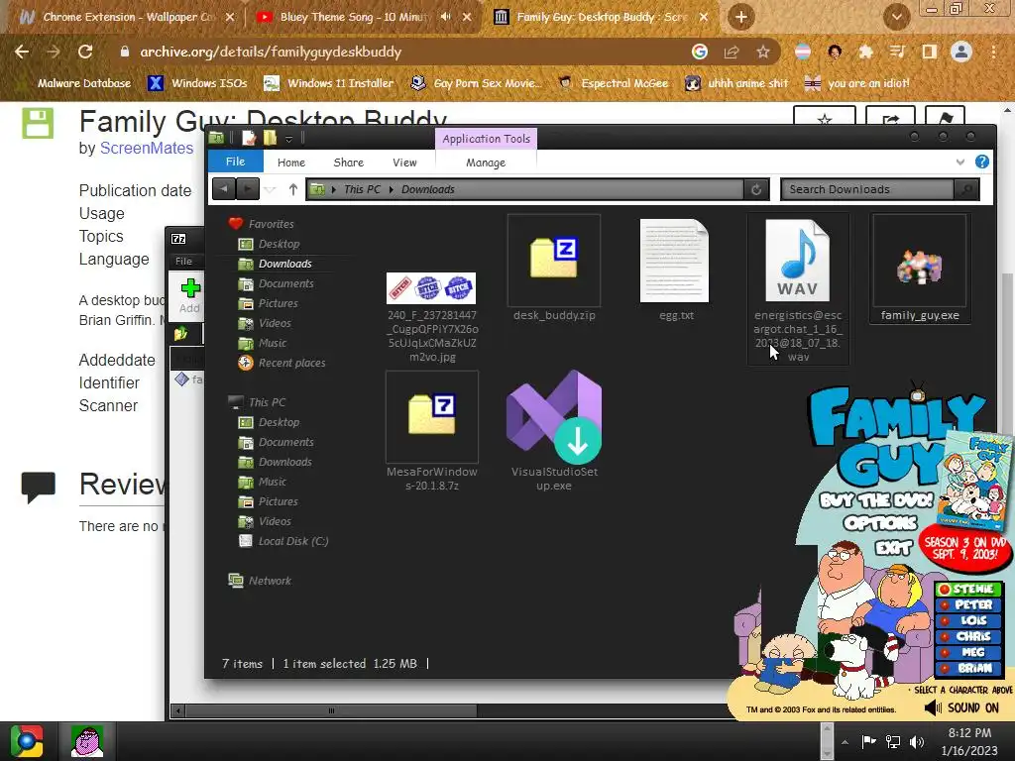Image resolution: width=1015 pixels, height=761 pixels.
Task: Bookmark this page star in Chrome
Action: (x=762, y=52)
